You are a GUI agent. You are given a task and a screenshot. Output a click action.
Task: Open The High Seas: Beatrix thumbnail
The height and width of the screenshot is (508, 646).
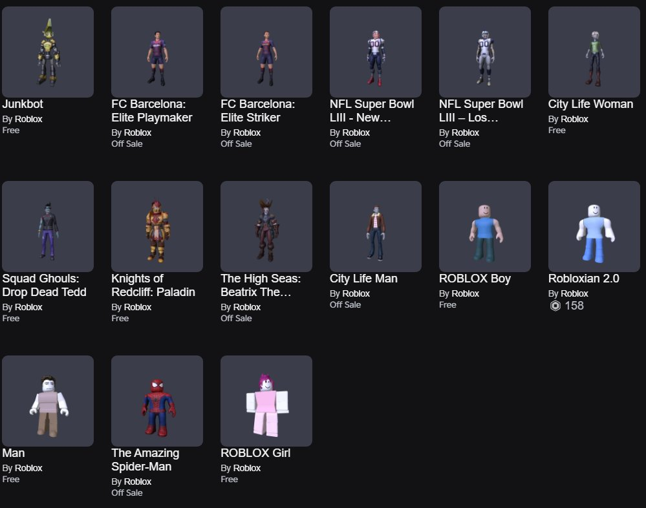click(266, 226)
